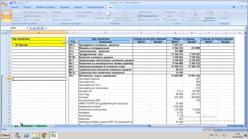Open the Zoom (Масштаб) magnifier dialog

pos(99,15)
